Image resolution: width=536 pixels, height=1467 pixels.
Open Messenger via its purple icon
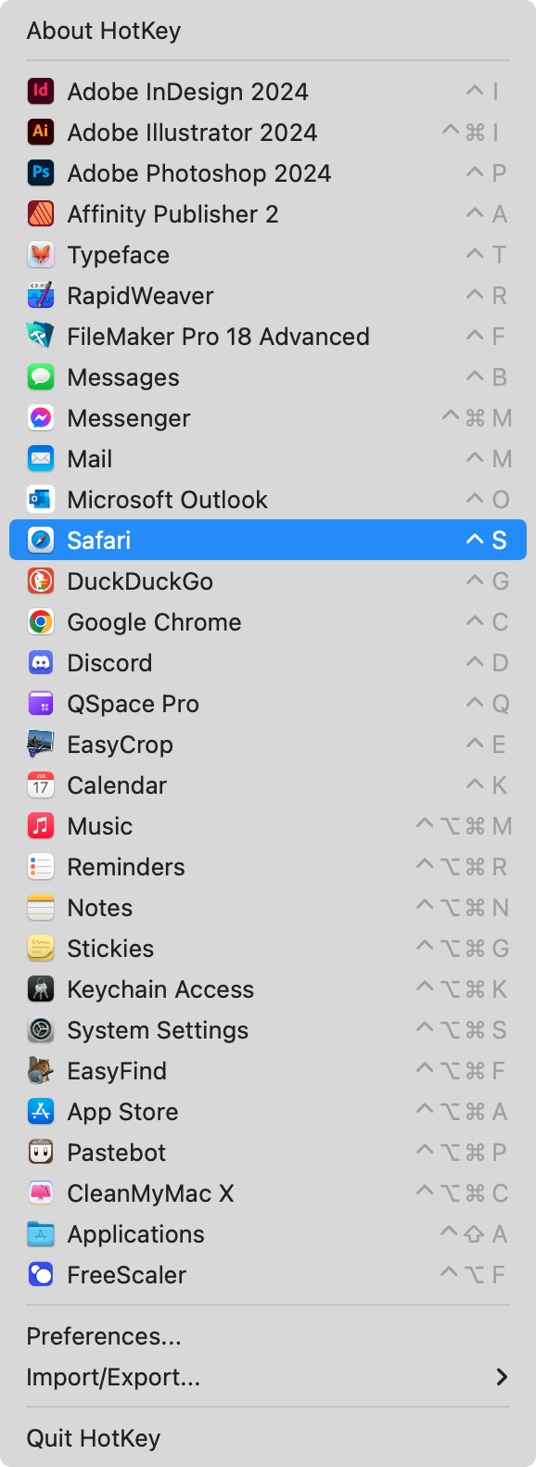(41, 418)
